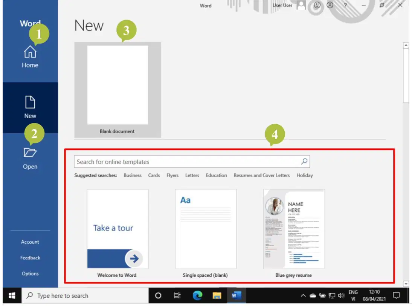Click the Flyers suggested search

coord(172,175)
